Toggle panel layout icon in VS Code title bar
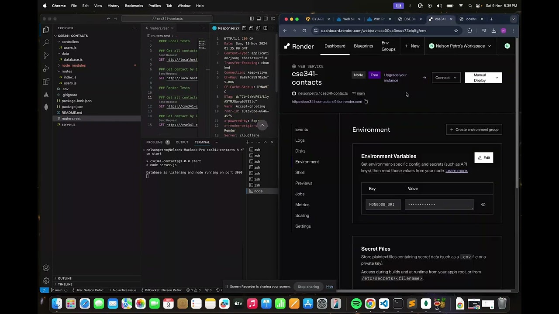Viewport: 559px width, 314px height. tap(259, 18)
